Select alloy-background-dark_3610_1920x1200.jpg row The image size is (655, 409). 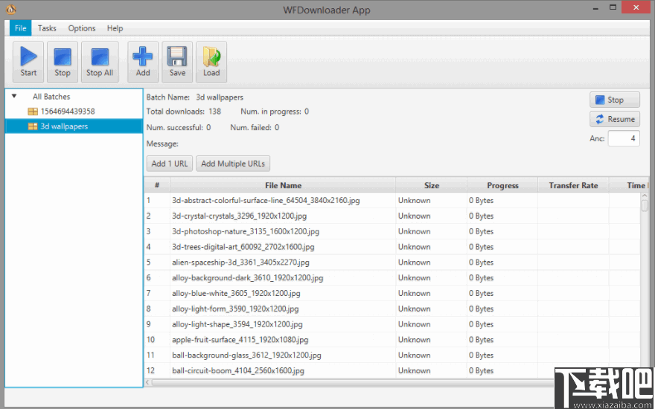(x=392, y=277)
